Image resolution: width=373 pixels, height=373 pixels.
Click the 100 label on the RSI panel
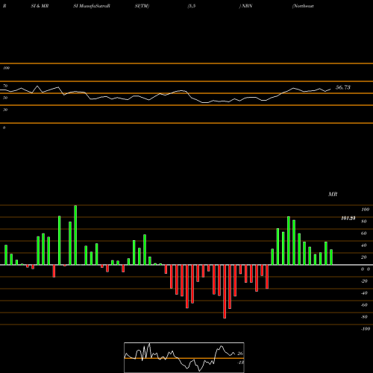(x=6, y=68)
